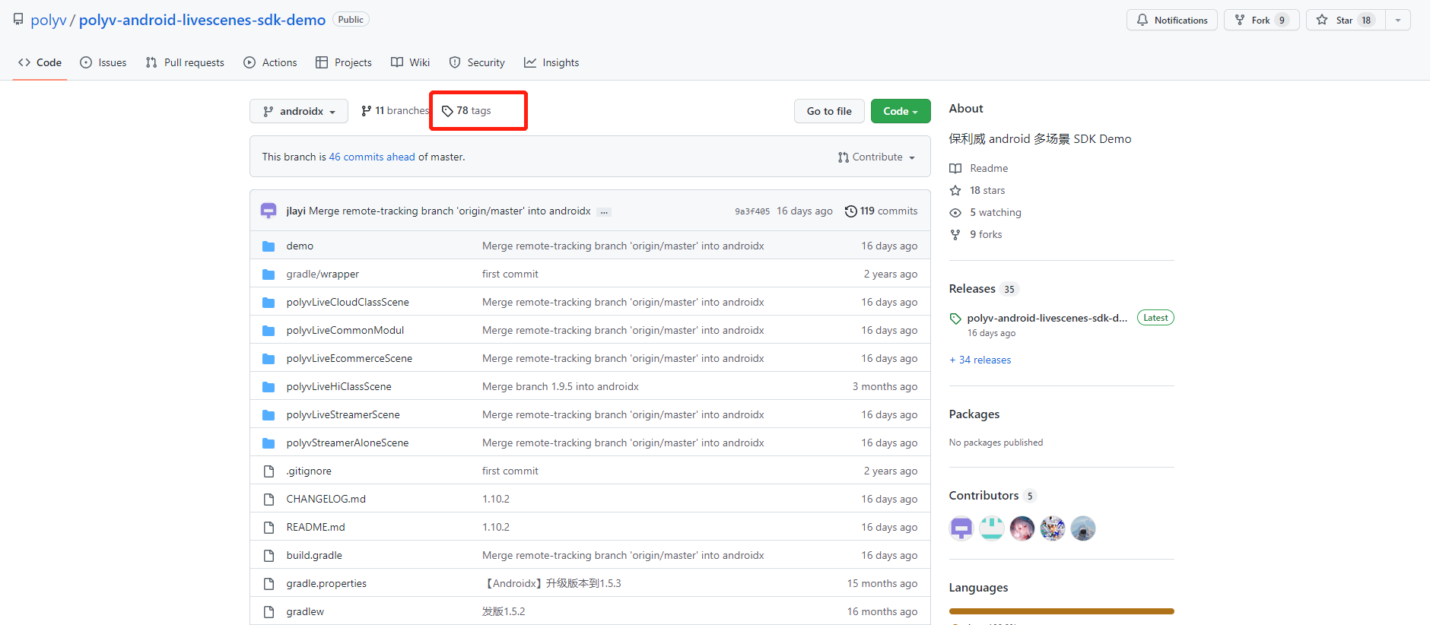Open the polyvLiveHiClassScene folder name
Screen dimensions: 1430x625
point(339,386)
